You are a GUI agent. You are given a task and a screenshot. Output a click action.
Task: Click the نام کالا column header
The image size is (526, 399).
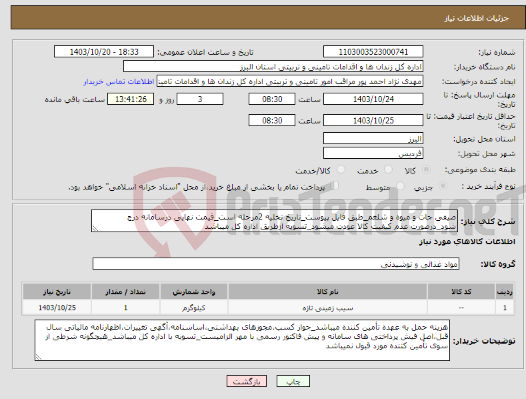[327, 292]
